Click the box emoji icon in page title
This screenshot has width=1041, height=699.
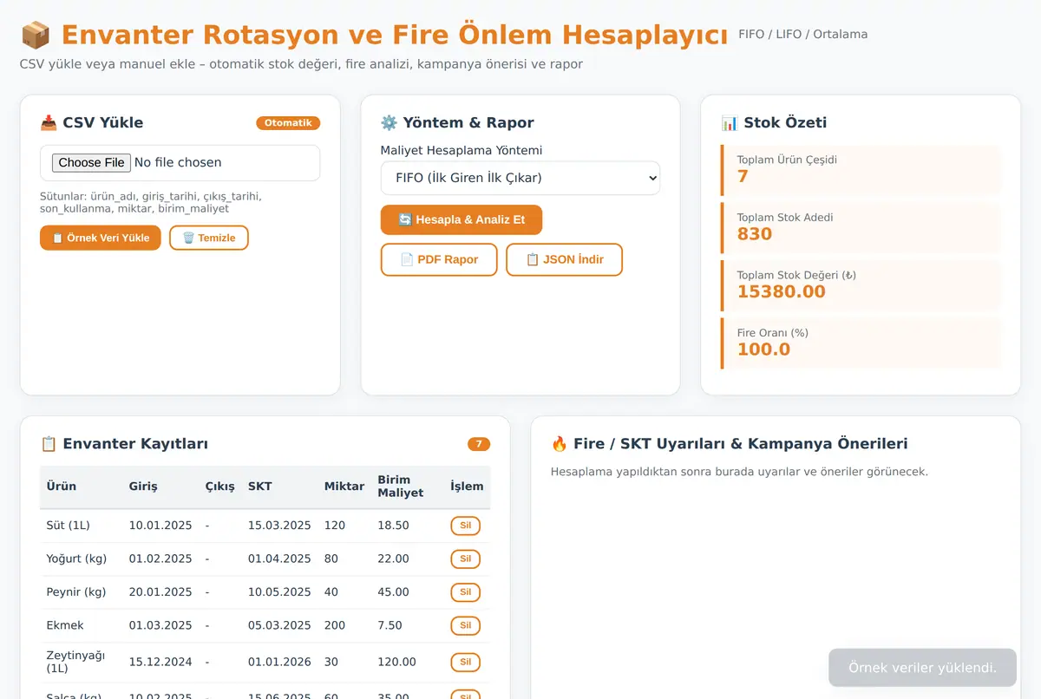point(36,35)
